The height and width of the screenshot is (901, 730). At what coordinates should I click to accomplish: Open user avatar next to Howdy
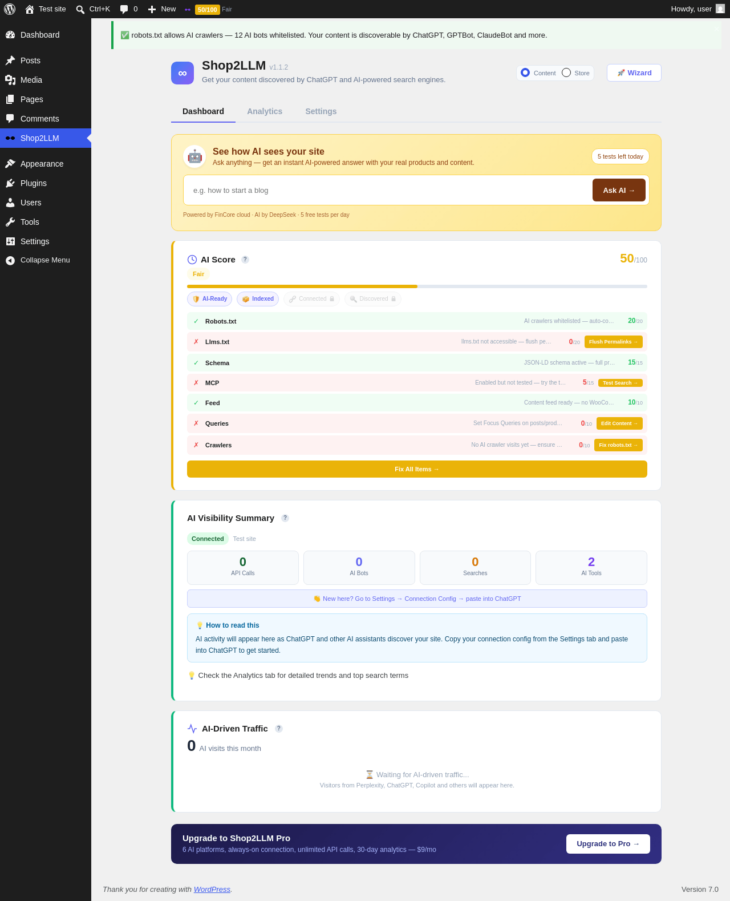[720, 9]
